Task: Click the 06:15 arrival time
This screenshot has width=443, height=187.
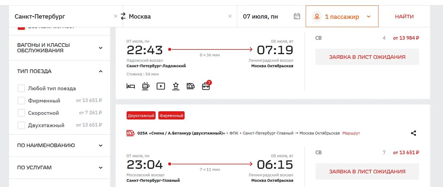Action: (275, 165)
